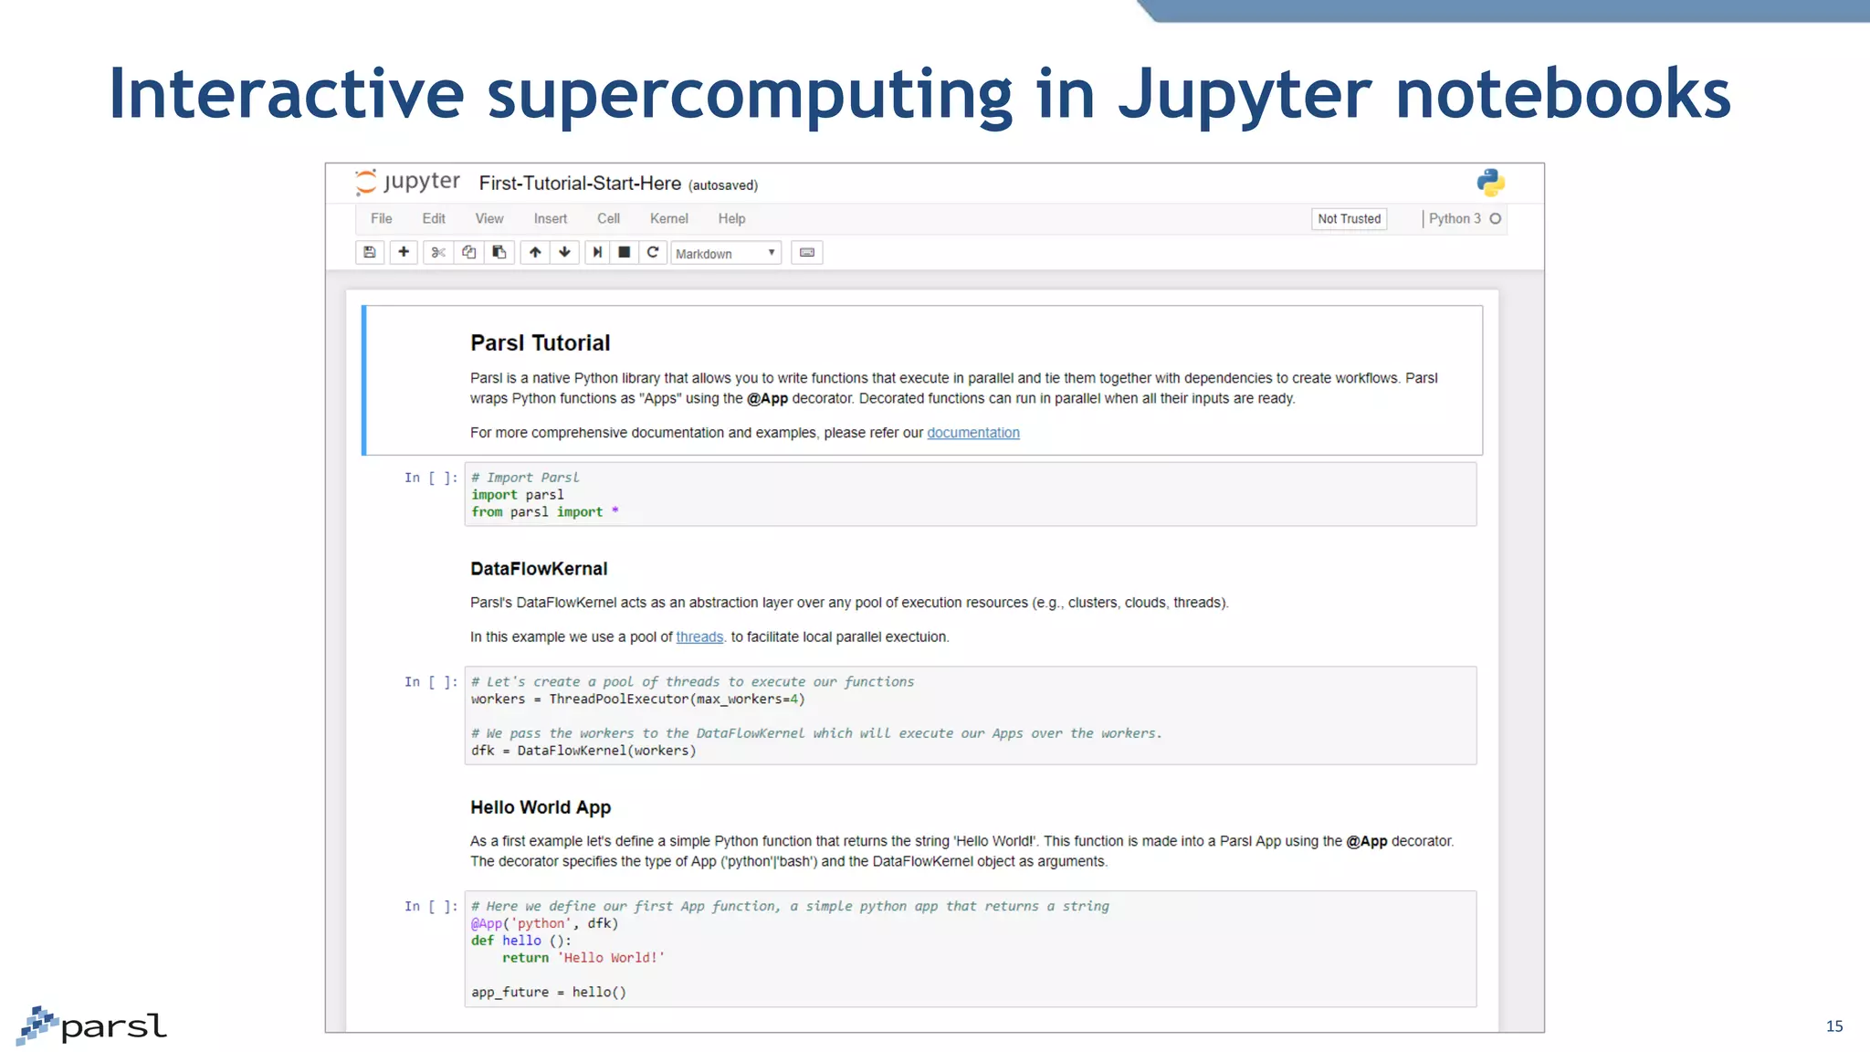Click the line 'from parsl import *'
This screenshot has width=1870, height=1052.
pyautogui.click(x=545, y=512)
